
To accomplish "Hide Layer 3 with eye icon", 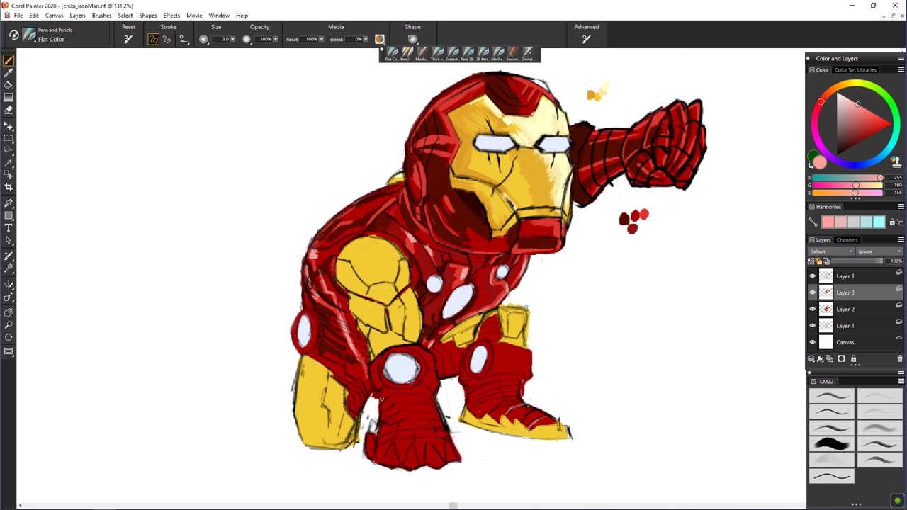I will pyautogui.click(x=813, y=293).
